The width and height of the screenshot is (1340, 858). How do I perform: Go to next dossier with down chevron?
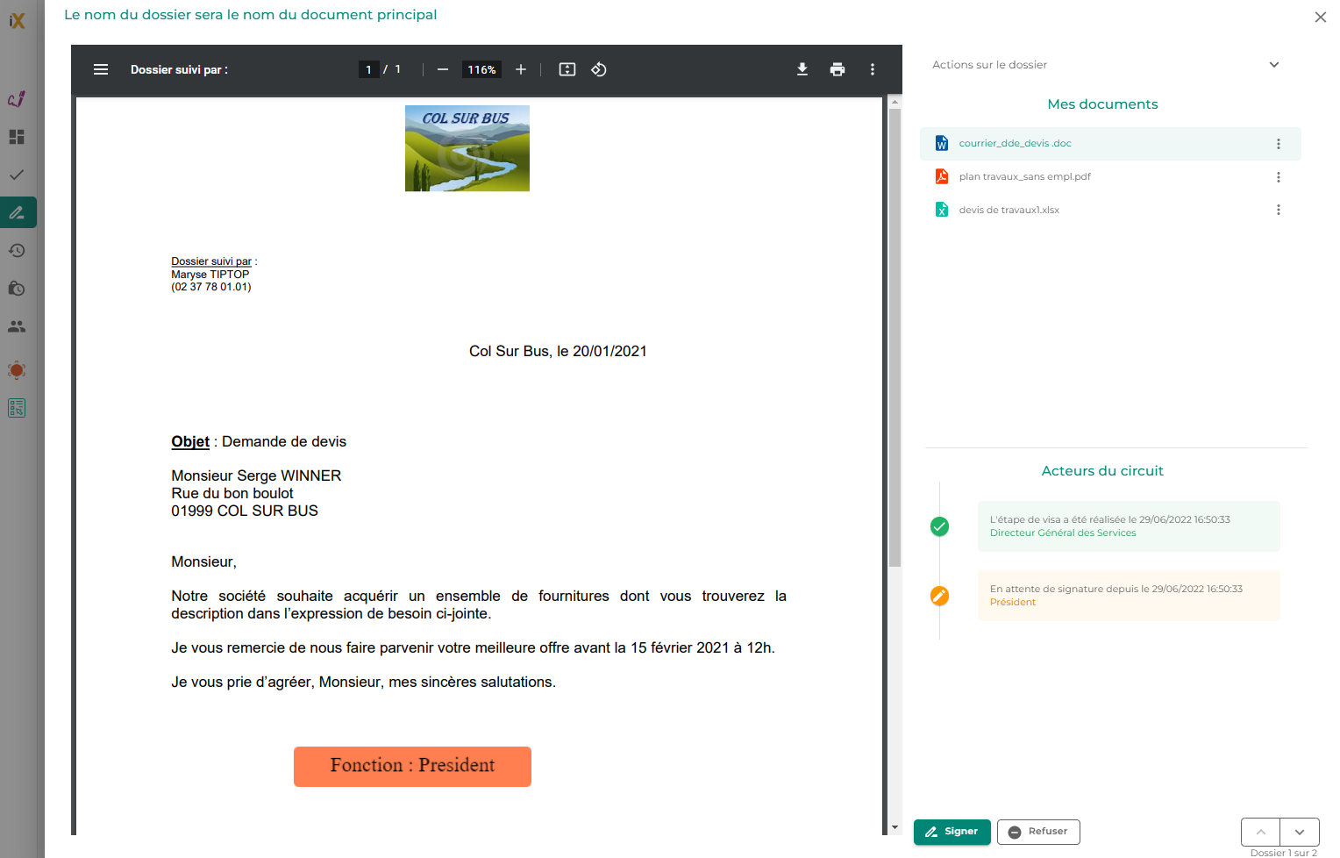pyautogui.click(x=1300, y=832)
